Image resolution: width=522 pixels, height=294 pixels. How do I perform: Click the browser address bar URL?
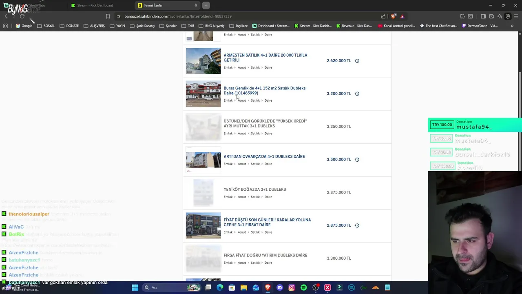coord(178,16)
